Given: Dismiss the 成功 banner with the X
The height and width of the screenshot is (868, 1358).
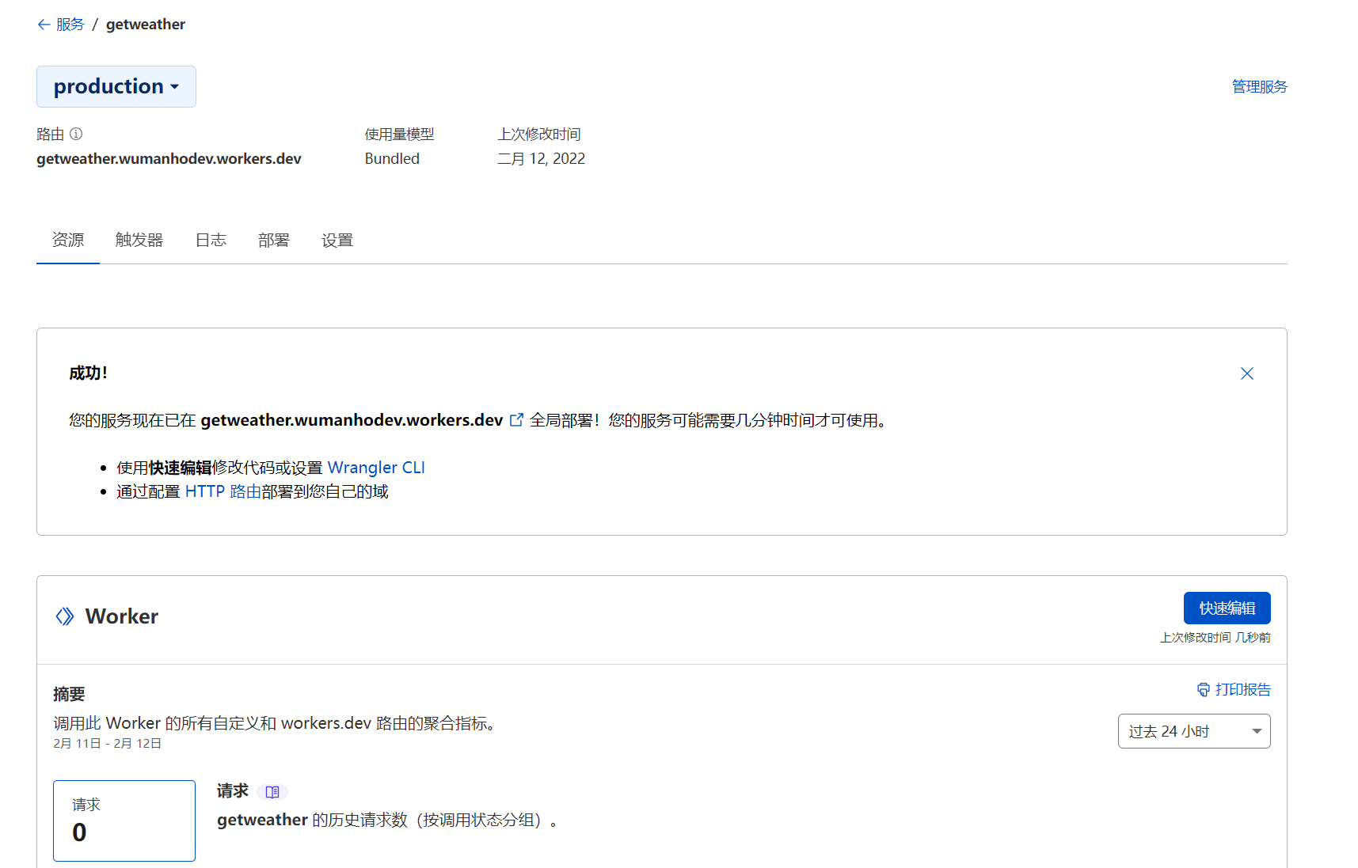Looking at the screenshot, I should 1247,373.
